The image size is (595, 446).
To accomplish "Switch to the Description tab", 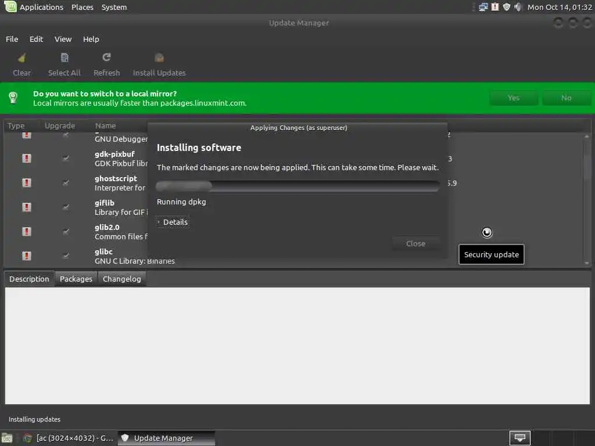I will [x=29, y=279].
